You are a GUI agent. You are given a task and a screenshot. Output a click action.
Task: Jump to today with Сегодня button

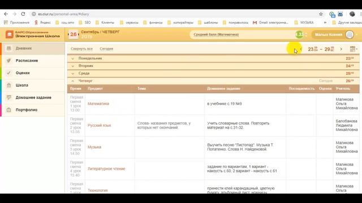click(x=106, y=49)
